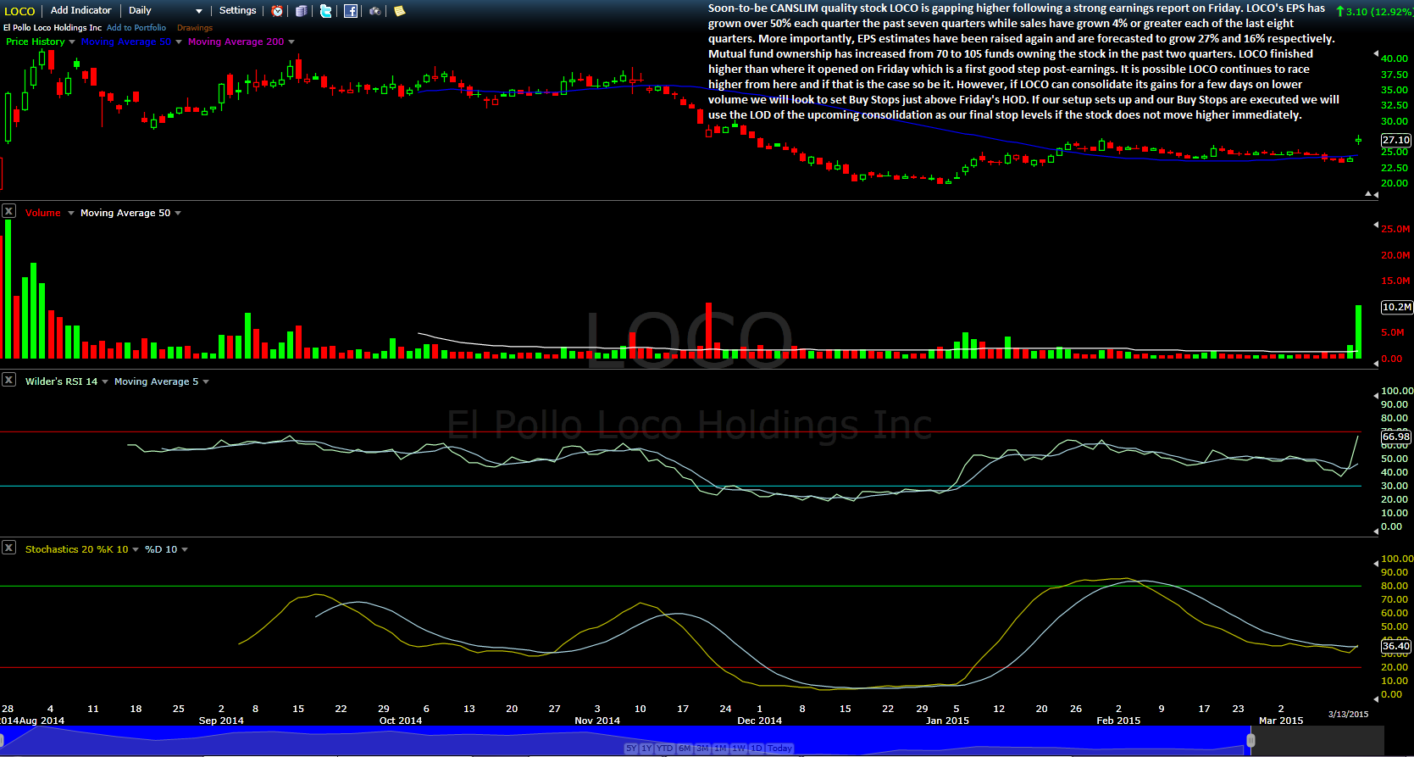The width and height of the screenshot is (1414, 757).
Task: Select the 1Y range button
Action: point(646,748)
